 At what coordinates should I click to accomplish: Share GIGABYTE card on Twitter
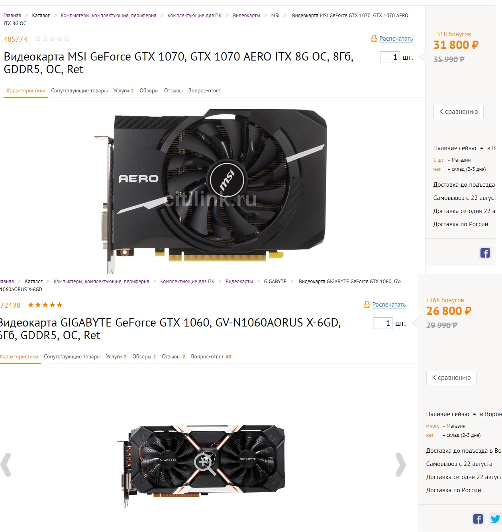click(x=496, y=519)
